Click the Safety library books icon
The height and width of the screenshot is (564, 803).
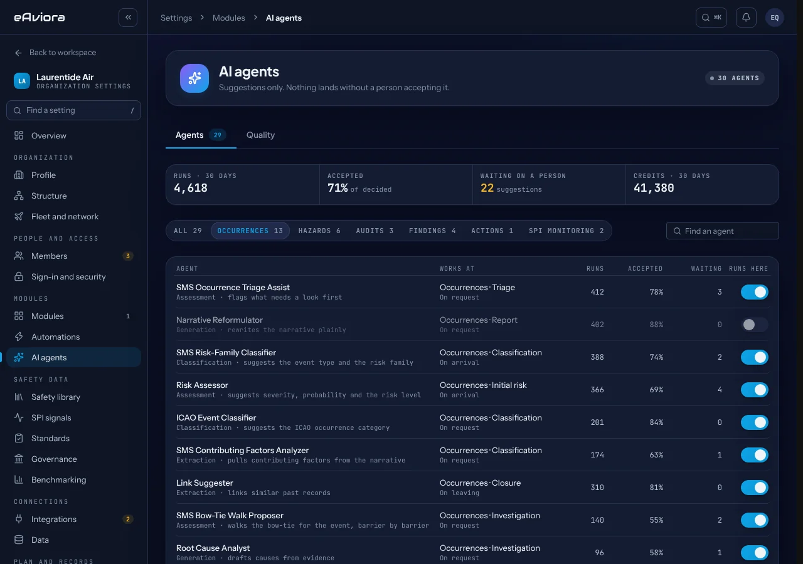pos(19,397)
